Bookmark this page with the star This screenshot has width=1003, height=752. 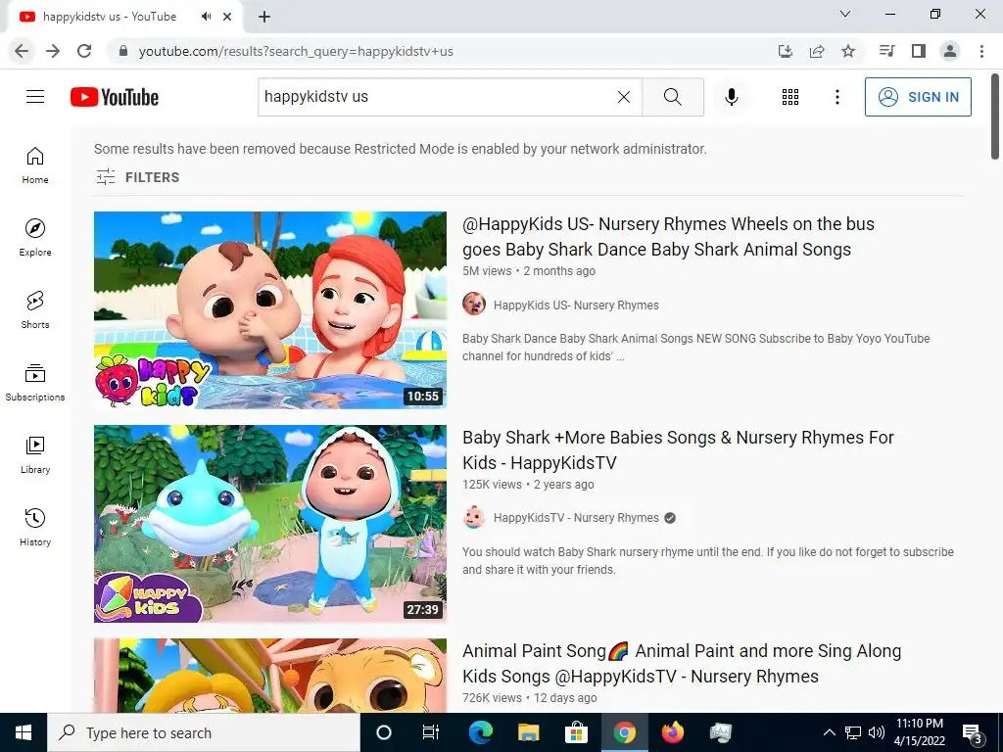[848, 51]
